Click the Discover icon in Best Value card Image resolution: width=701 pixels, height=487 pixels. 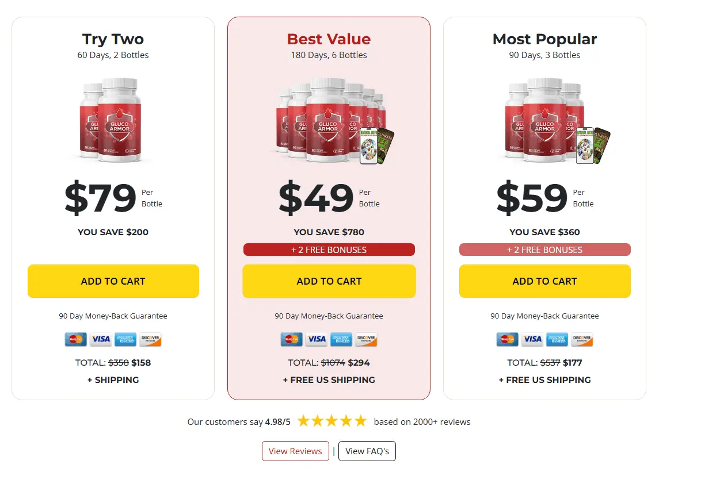pos(366,339)
